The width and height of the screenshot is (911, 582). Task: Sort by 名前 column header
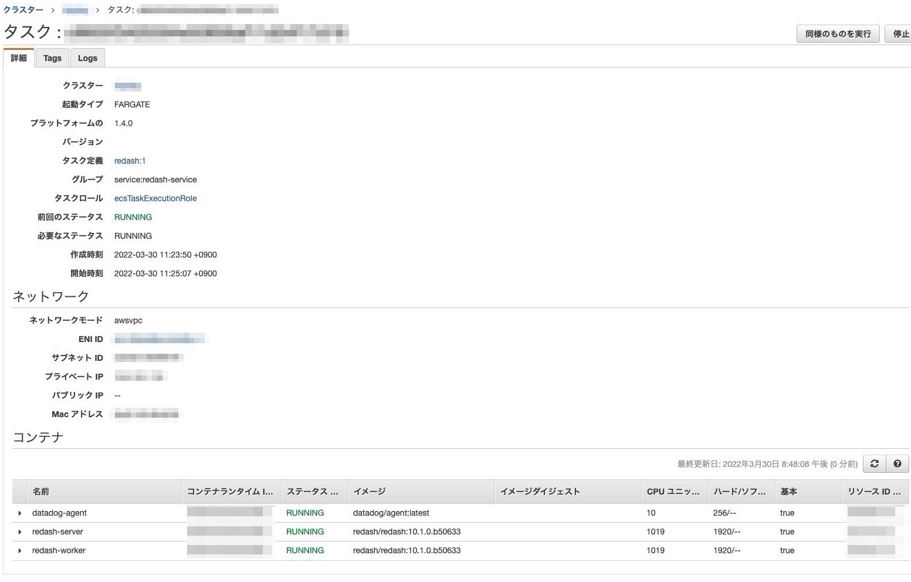(x=41, y=492)
